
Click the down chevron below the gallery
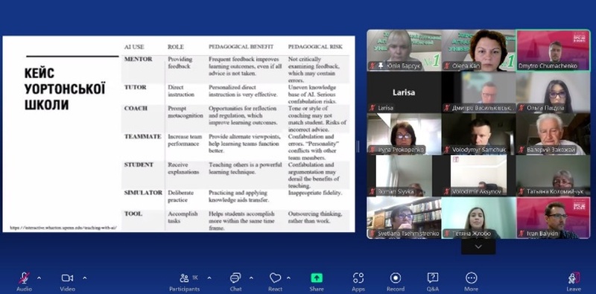478,246
